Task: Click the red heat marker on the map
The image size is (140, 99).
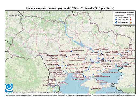Action: coord(105,62)
